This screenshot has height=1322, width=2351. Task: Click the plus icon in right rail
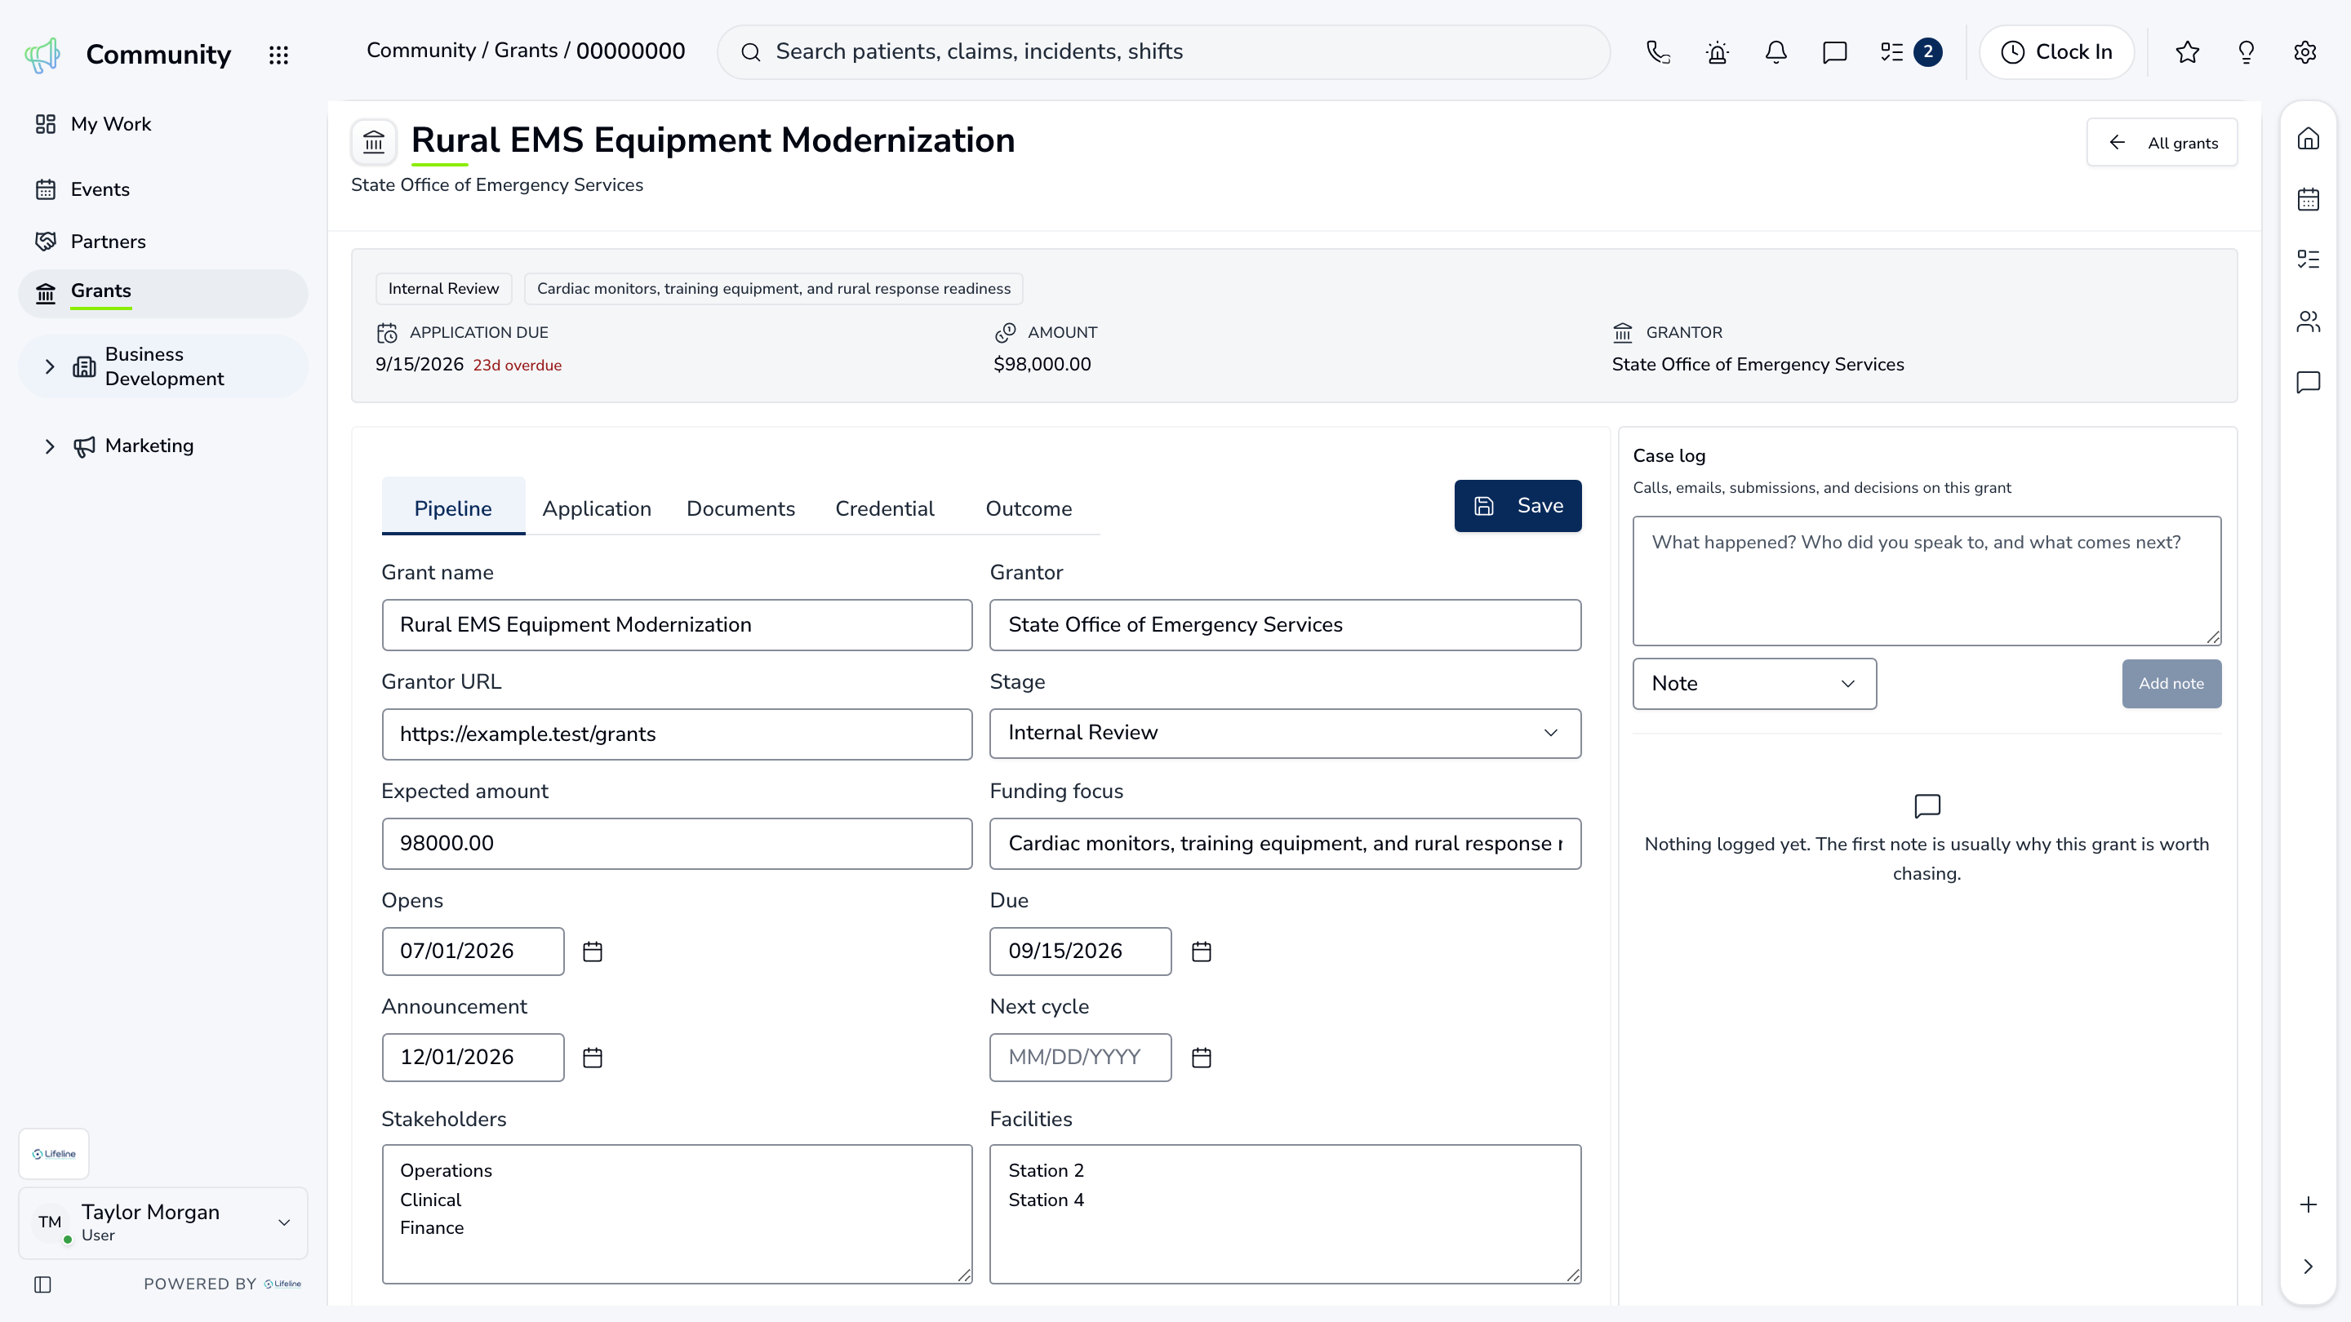pyautogui.click(x=2308, y=1204)
